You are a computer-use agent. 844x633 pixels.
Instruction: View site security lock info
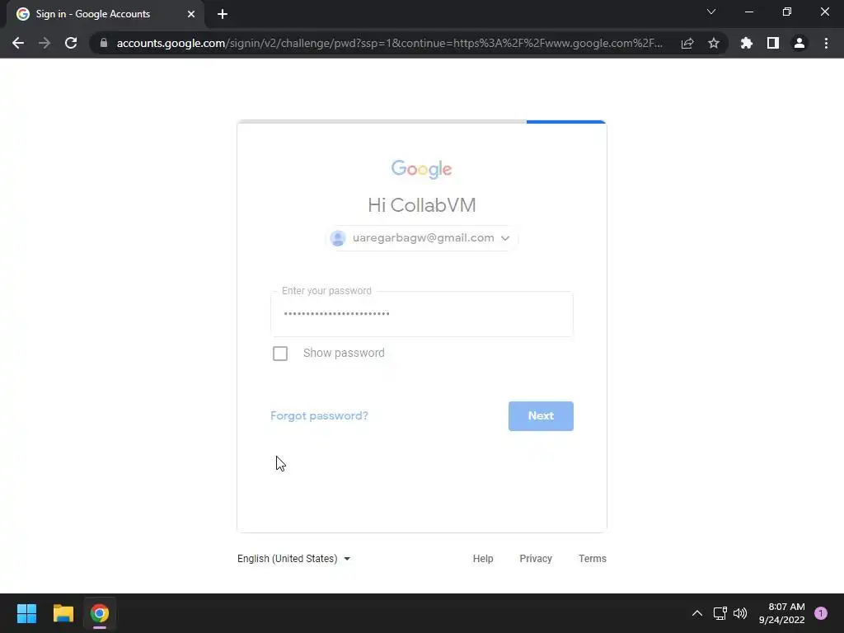(x=104, y=43)
